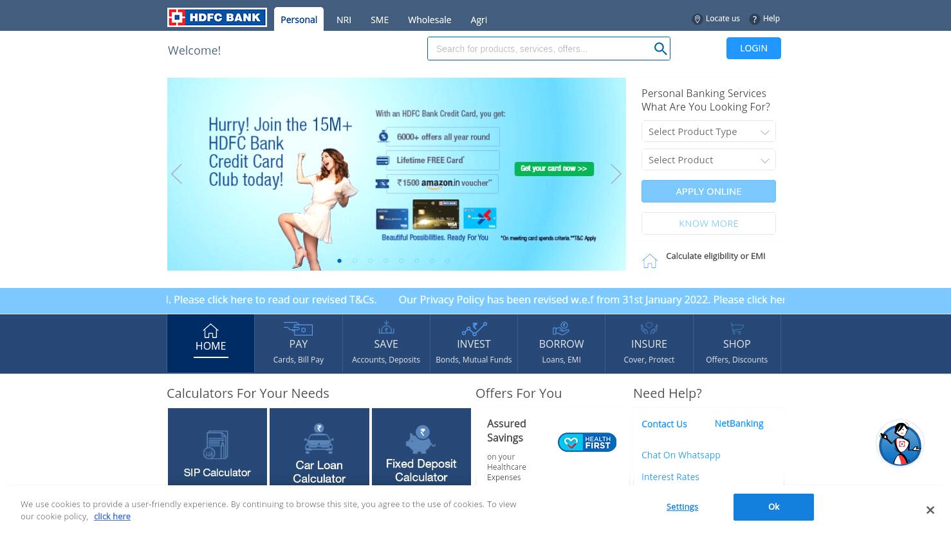Open the chatbot assistant avatar
Screen dimensions: 951x538
tap(900, 444)
